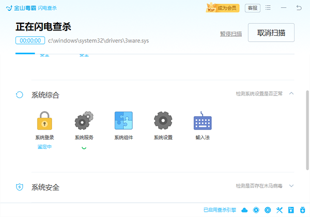
Task: Click the 系统登录 lock icon
Action: [x=44, y=120]
